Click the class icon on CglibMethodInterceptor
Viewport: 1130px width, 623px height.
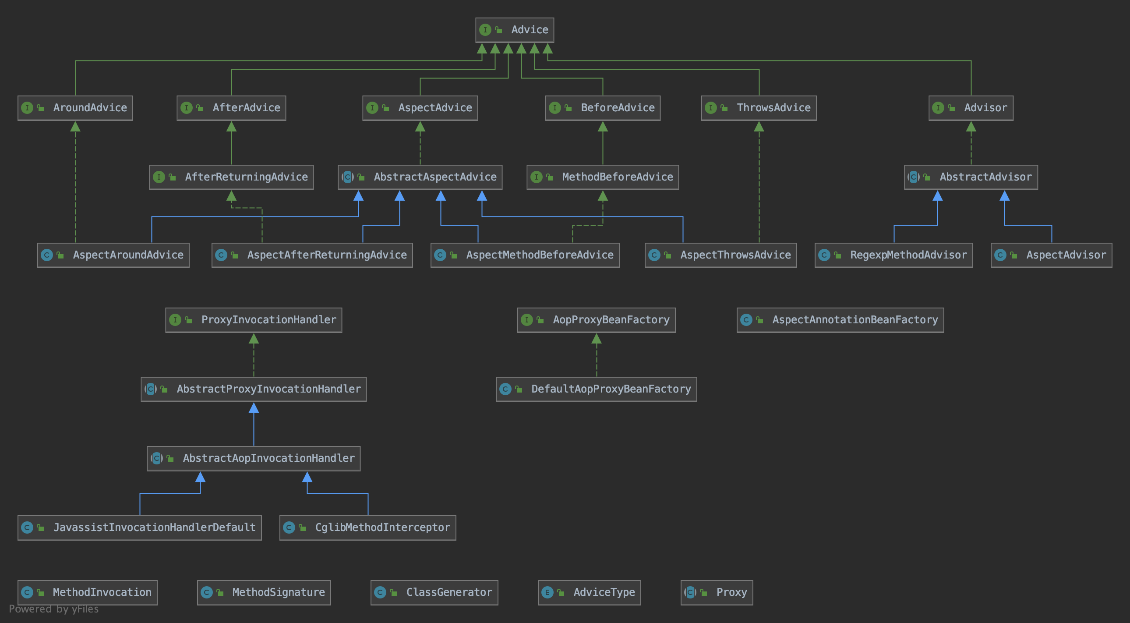(x=289, y=527)
